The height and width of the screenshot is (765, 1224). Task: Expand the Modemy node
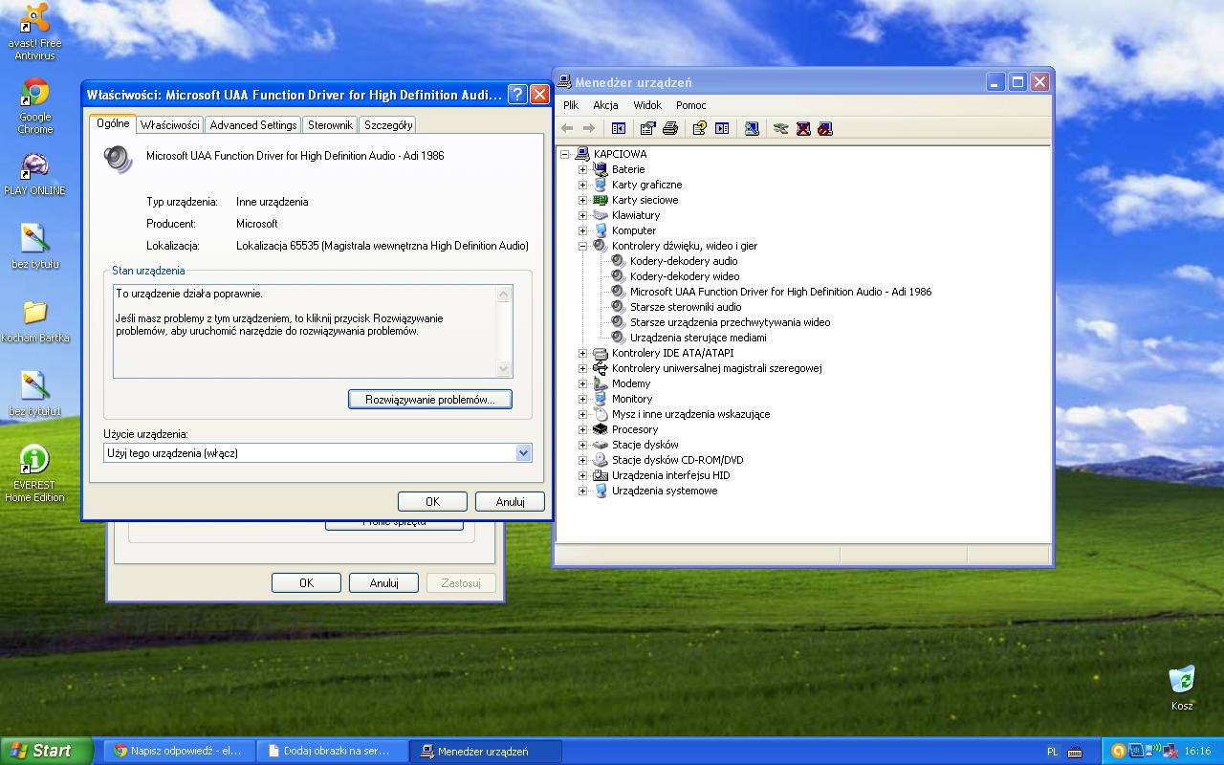(x=582, y=383)
